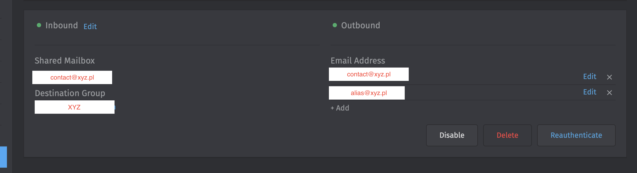Click the Email Address column label

pos(358,61)
